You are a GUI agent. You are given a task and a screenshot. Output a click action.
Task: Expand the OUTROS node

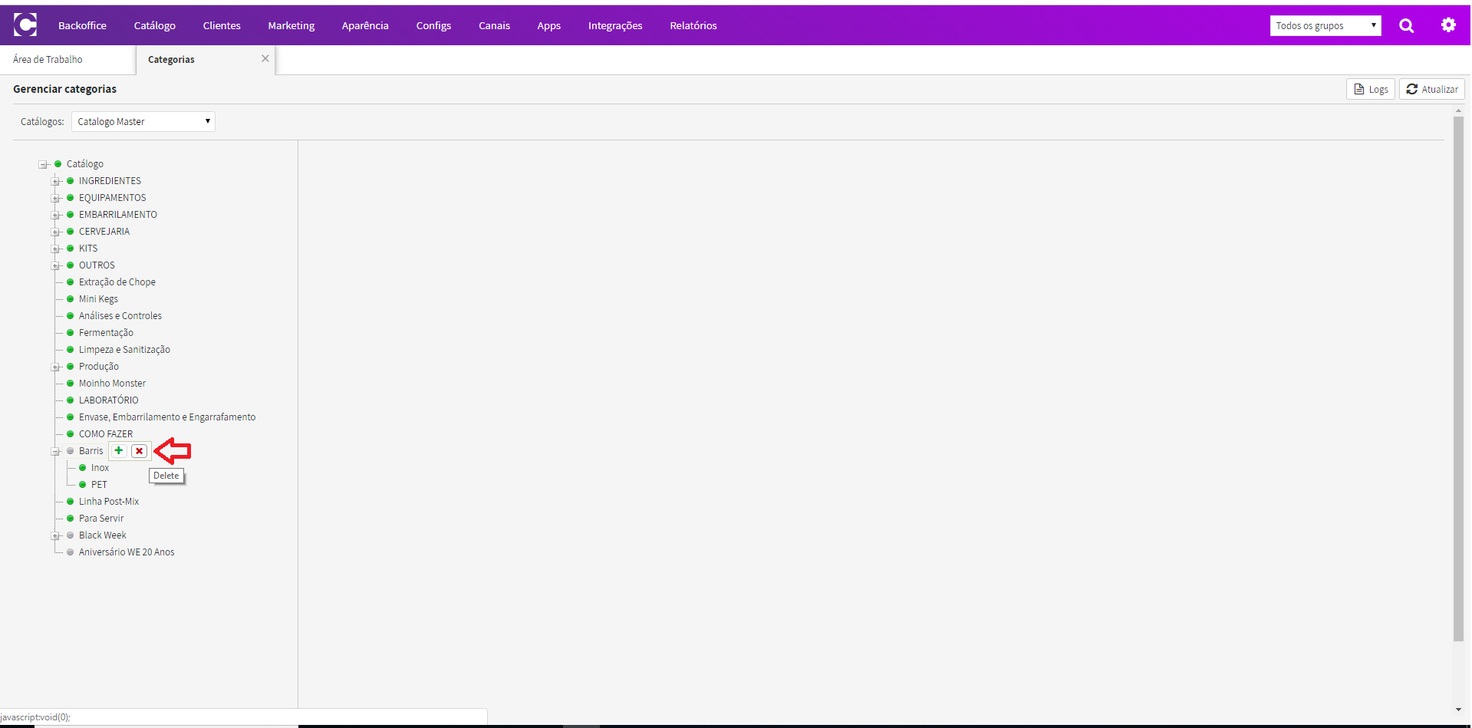tap(55, 265)
